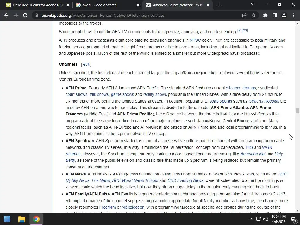
Task: Open the tab search dropdown chevron
Action: [253, 4]
